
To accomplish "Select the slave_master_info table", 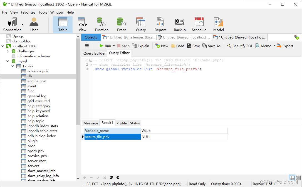I will 41,171.
